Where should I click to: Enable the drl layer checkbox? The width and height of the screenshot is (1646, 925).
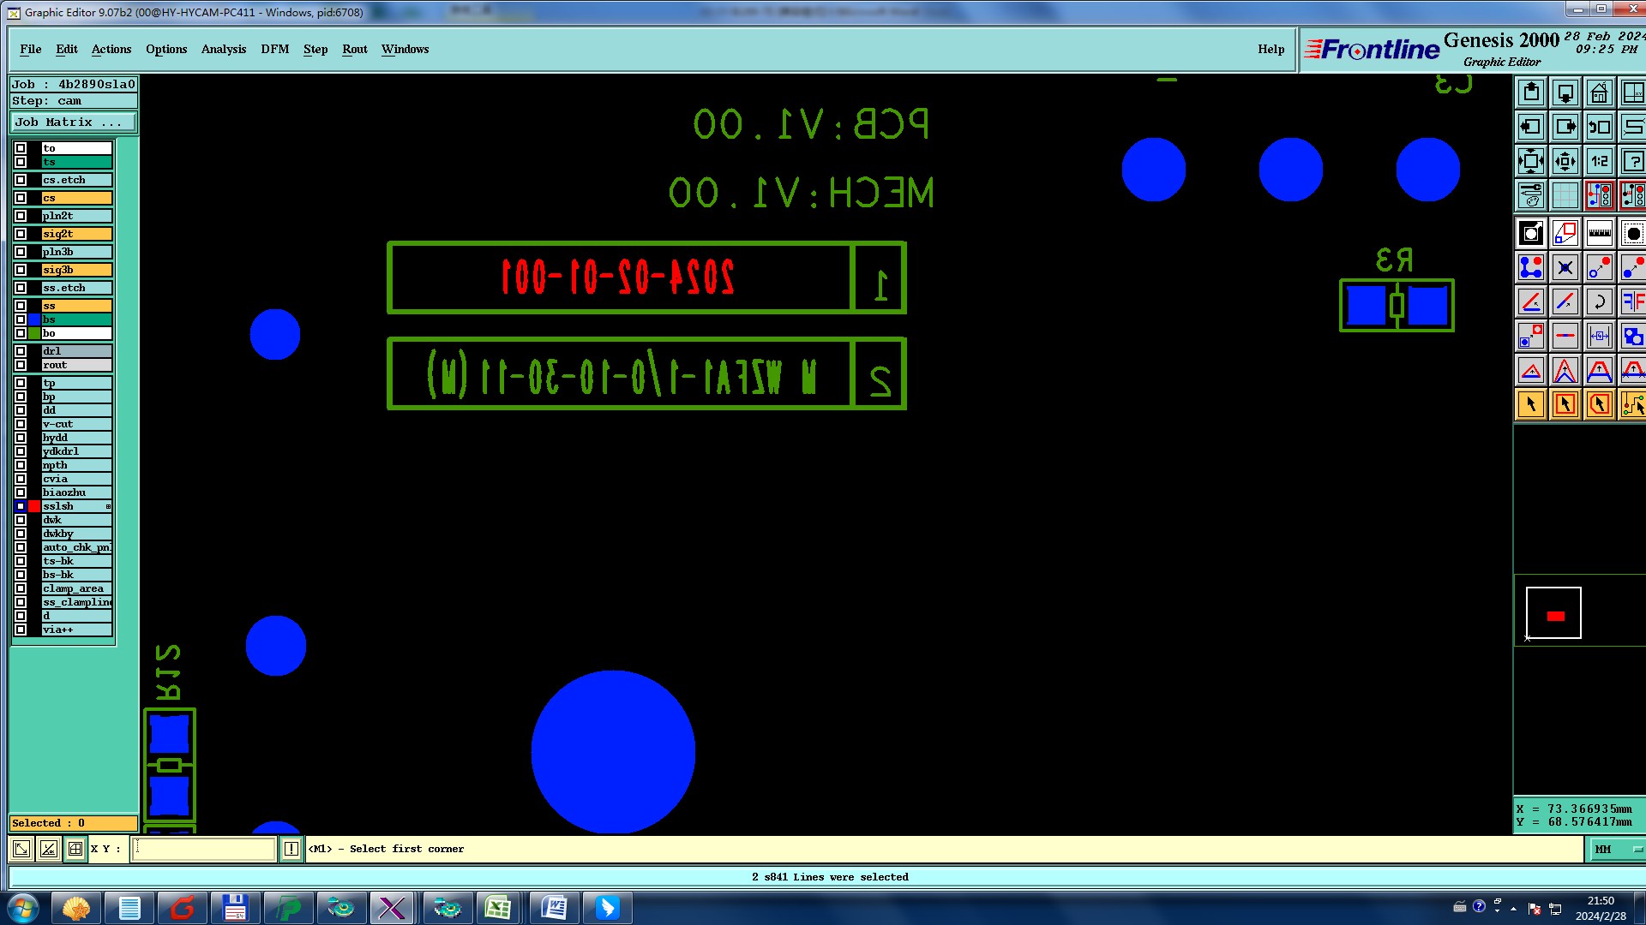(x=21, y=351)
